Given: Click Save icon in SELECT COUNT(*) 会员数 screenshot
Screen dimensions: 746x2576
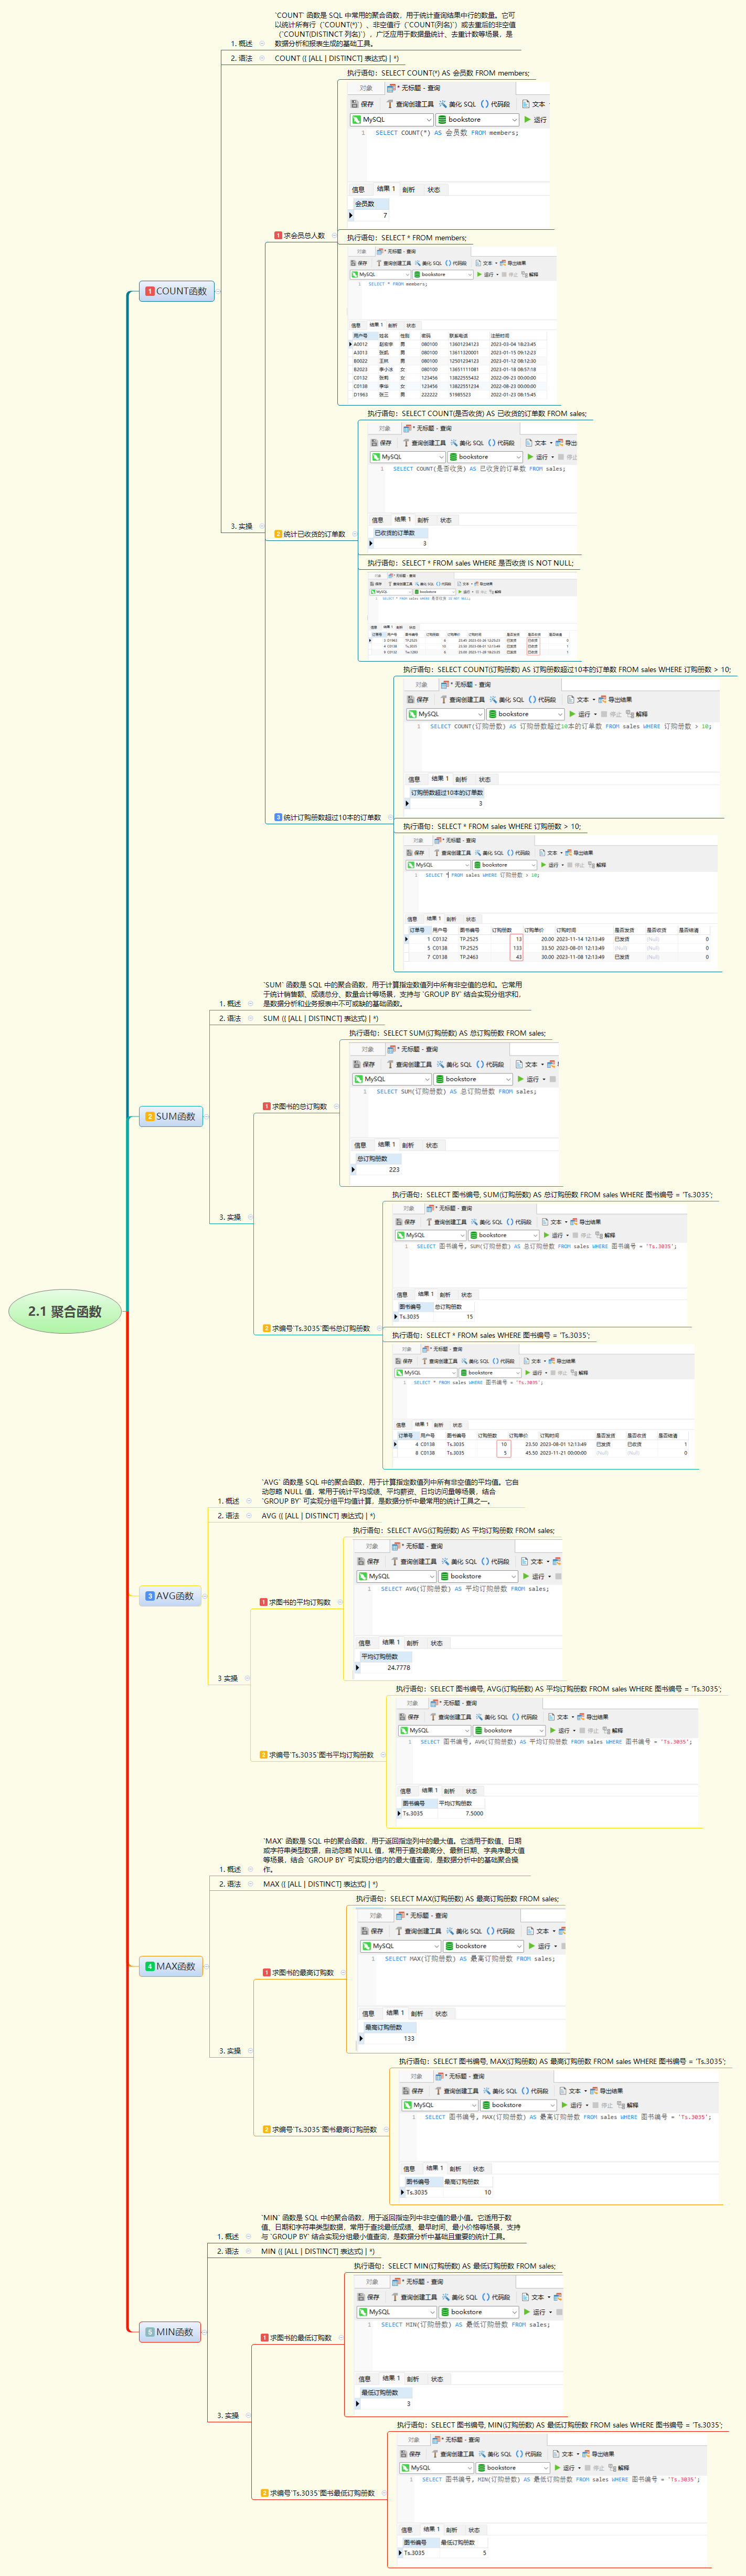Looking at the screenshot, I should tap(355, 104).
